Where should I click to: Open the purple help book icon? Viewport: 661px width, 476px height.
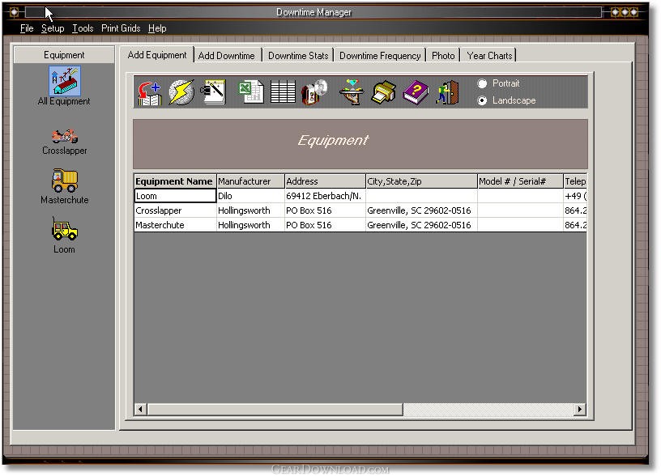pos(415,92)
